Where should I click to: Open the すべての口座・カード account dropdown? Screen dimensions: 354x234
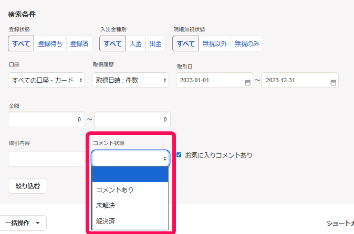[x=47, y=80]
